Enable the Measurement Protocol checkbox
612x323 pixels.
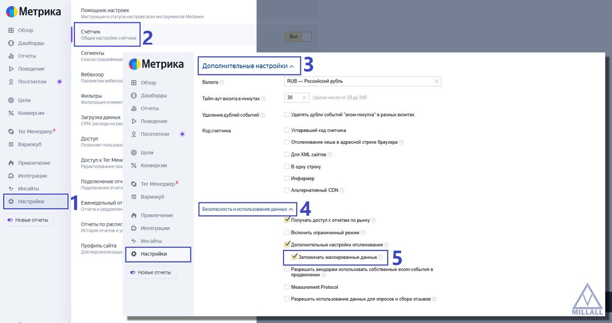(287, 287)
